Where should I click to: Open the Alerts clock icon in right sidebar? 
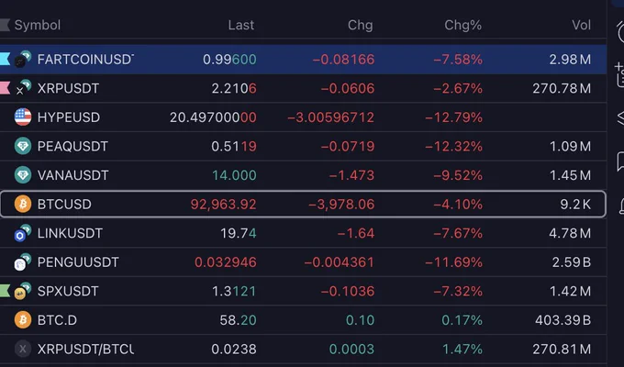tap(620, 31)
